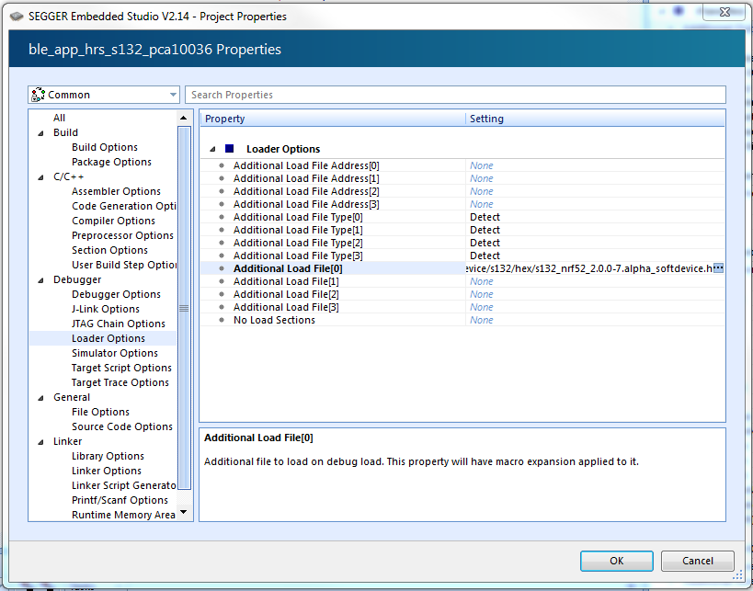Open Build Options category

click(x=105, y=147)
